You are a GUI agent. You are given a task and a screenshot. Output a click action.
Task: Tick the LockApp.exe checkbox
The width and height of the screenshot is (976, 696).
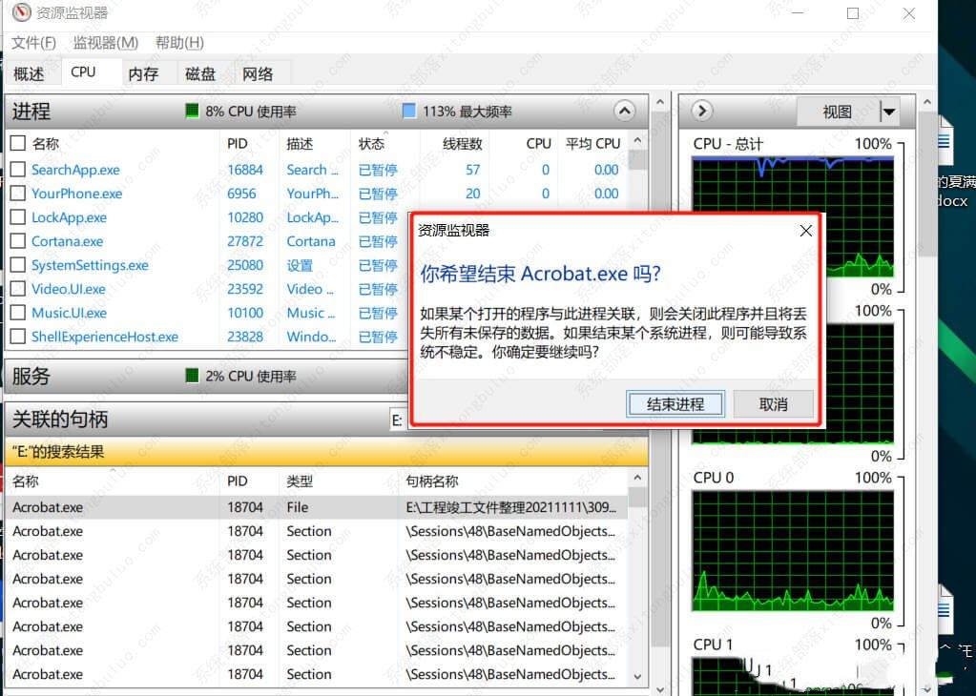click(18, 217)
